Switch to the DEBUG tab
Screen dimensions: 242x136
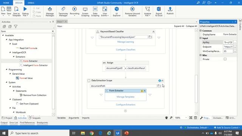(31, 3)
